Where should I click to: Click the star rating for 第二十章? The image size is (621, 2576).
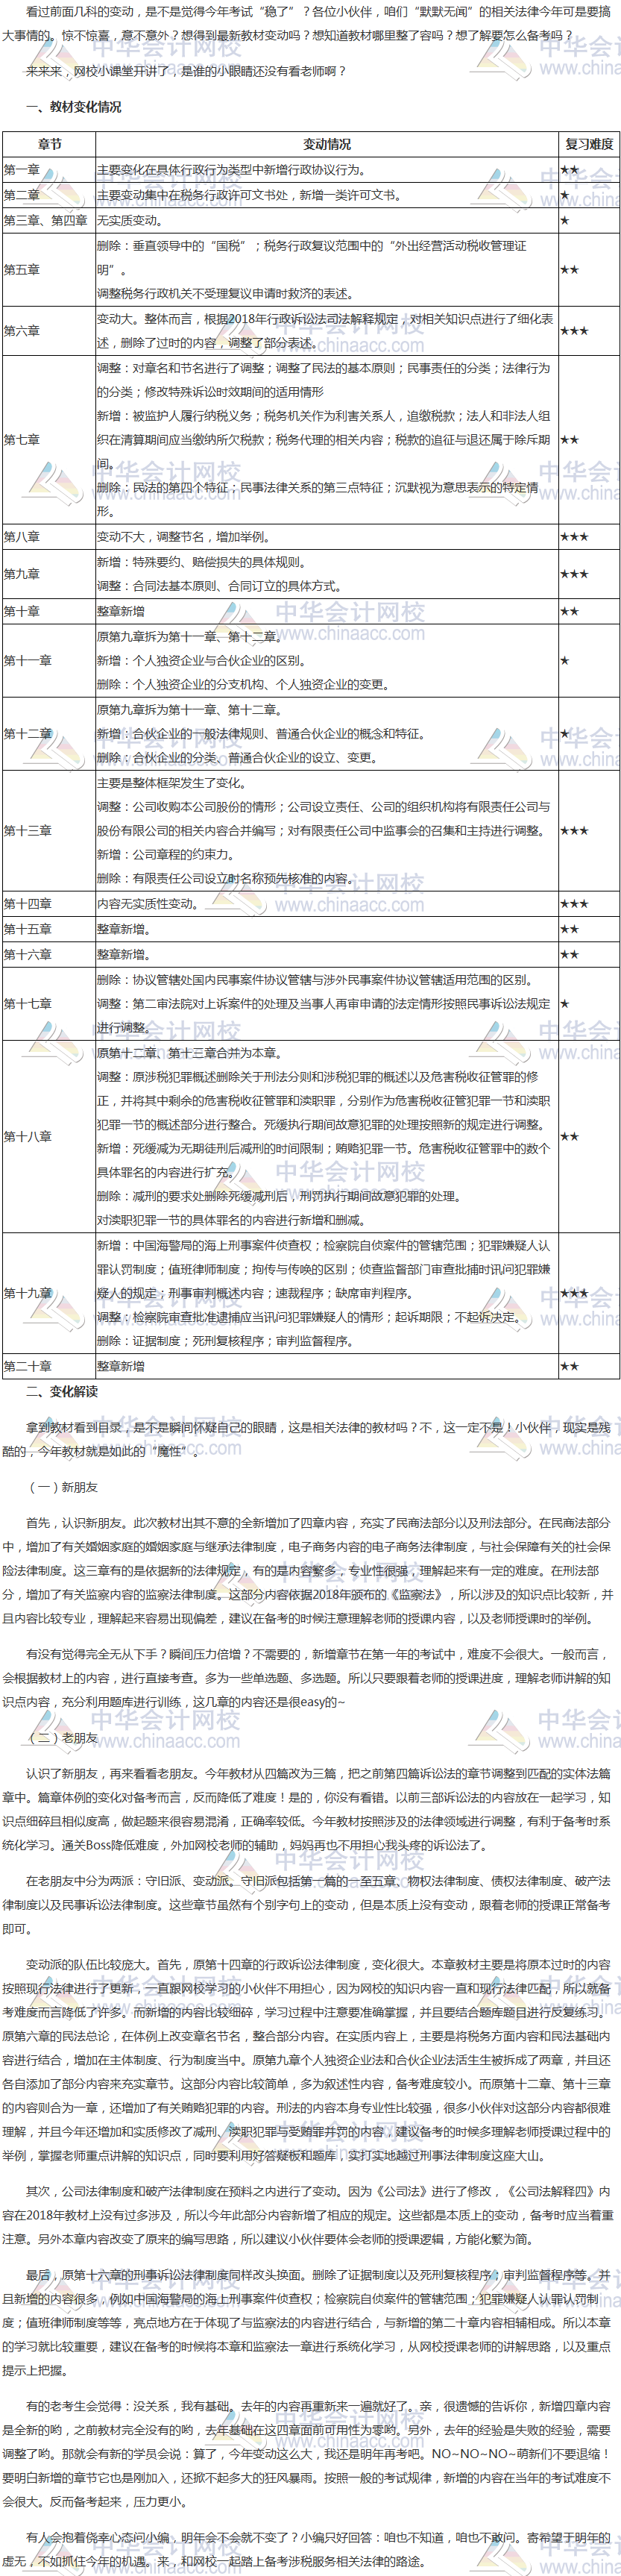(569, 1366)
